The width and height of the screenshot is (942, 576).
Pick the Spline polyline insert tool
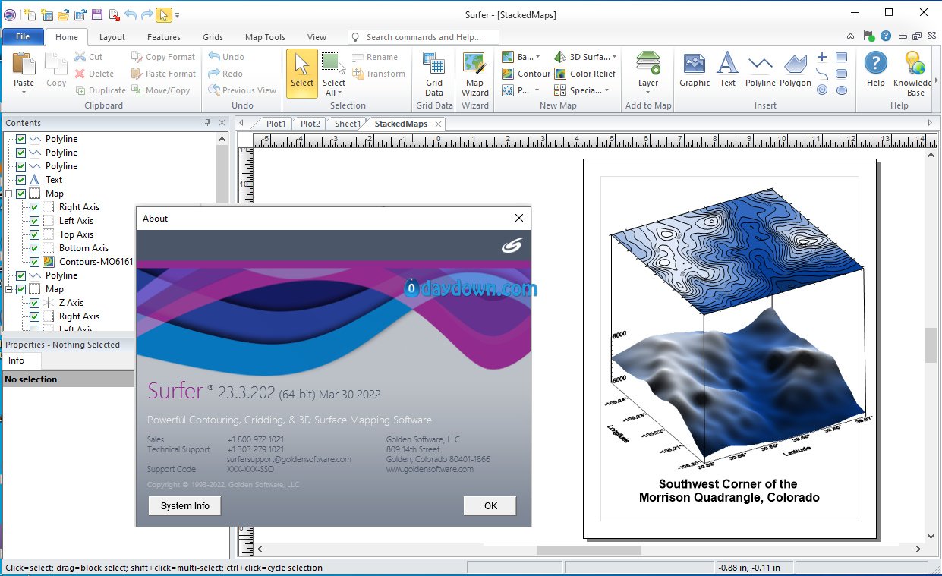822,74
